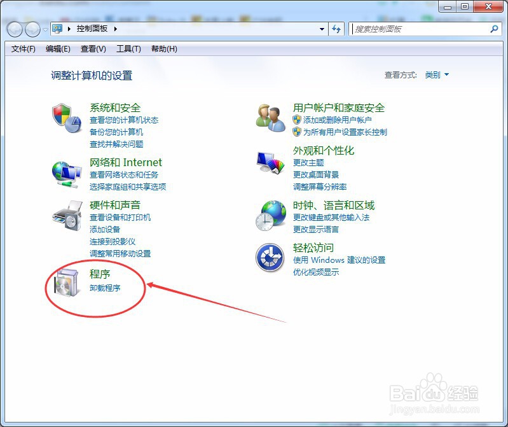The width and height of the screenshot is (508, 427).
Task: Click 控制面板 in the address breadcrumb
Action: (x=92, y=29)
